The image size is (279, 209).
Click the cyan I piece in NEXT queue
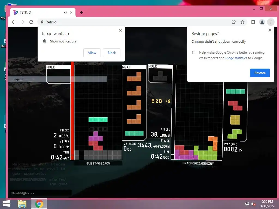(x=134, y=133)
